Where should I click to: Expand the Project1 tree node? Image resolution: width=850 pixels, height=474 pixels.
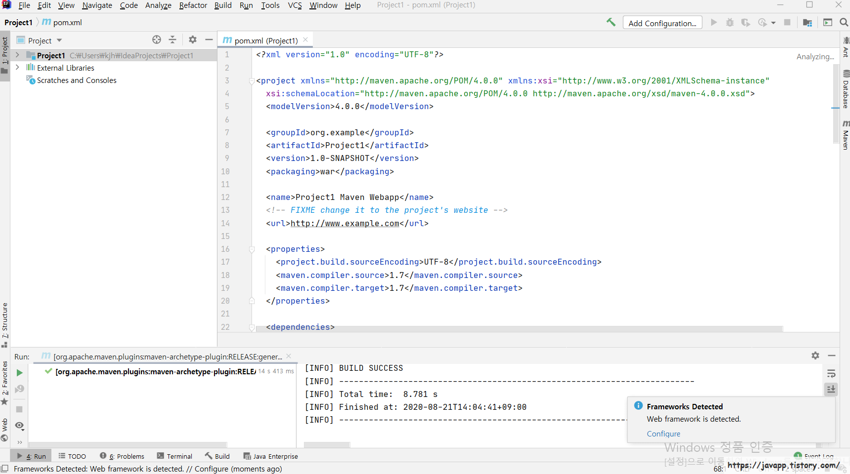point(18,55)
